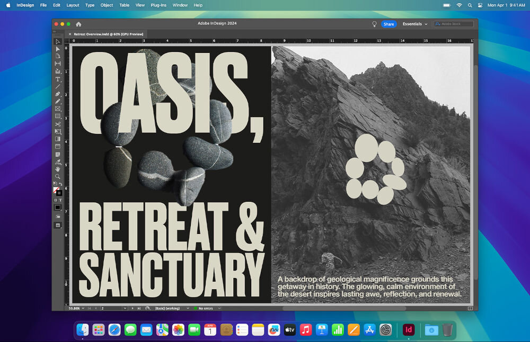Toggle the in-app learning light bulb
This screenshot has width=530, height=342.
click(374, 24)
